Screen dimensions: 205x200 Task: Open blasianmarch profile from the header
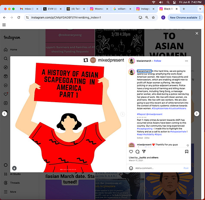[144, 61]
